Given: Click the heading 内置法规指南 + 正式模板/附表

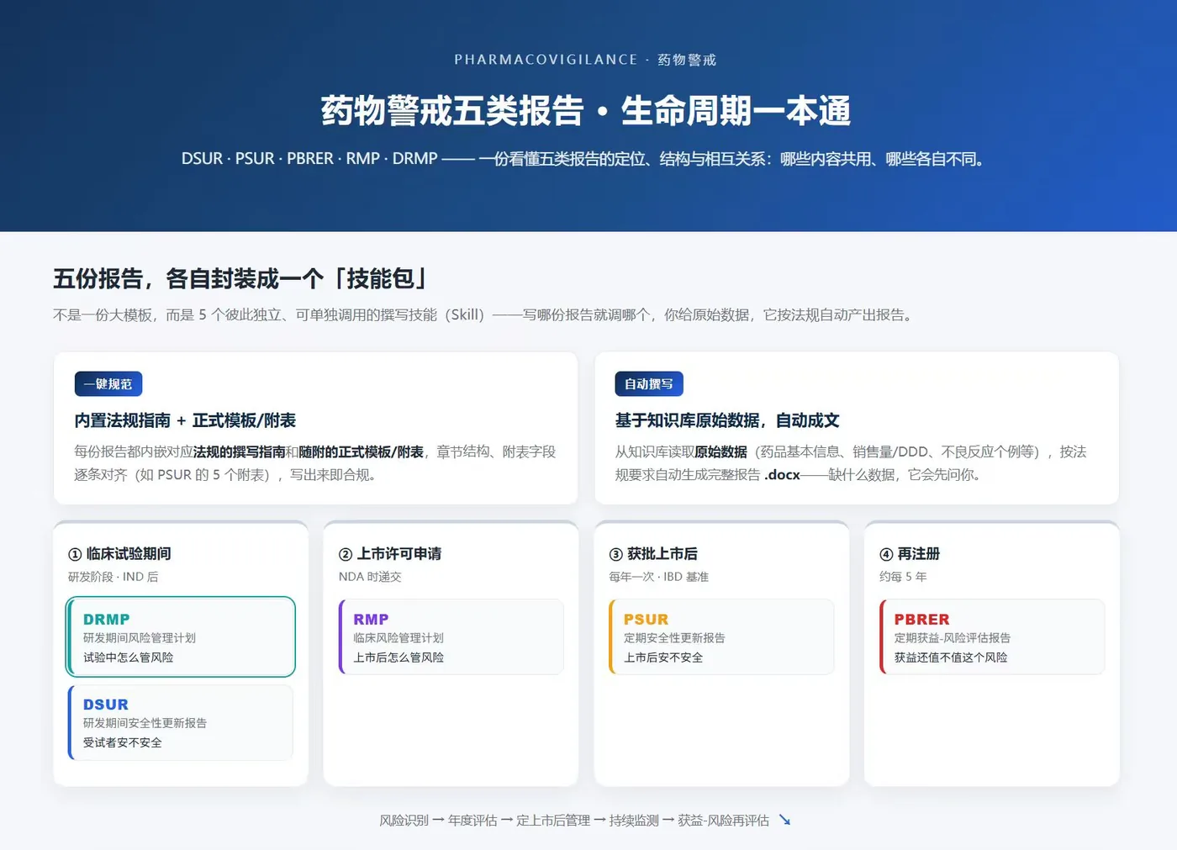Looking at the screenshot, I should [x=185, y=420].
